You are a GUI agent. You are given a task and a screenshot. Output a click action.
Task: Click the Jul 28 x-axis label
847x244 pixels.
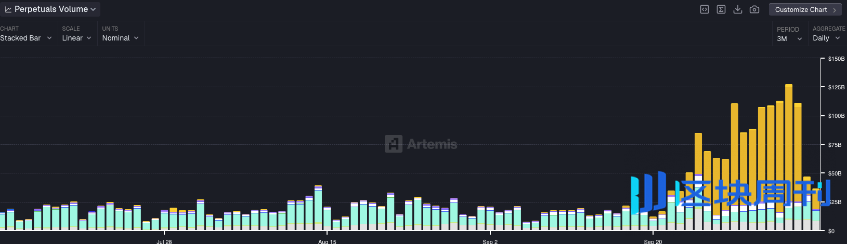point(164,241)
